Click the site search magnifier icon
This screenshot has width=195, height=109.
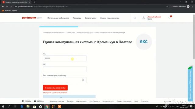(135, 18)
